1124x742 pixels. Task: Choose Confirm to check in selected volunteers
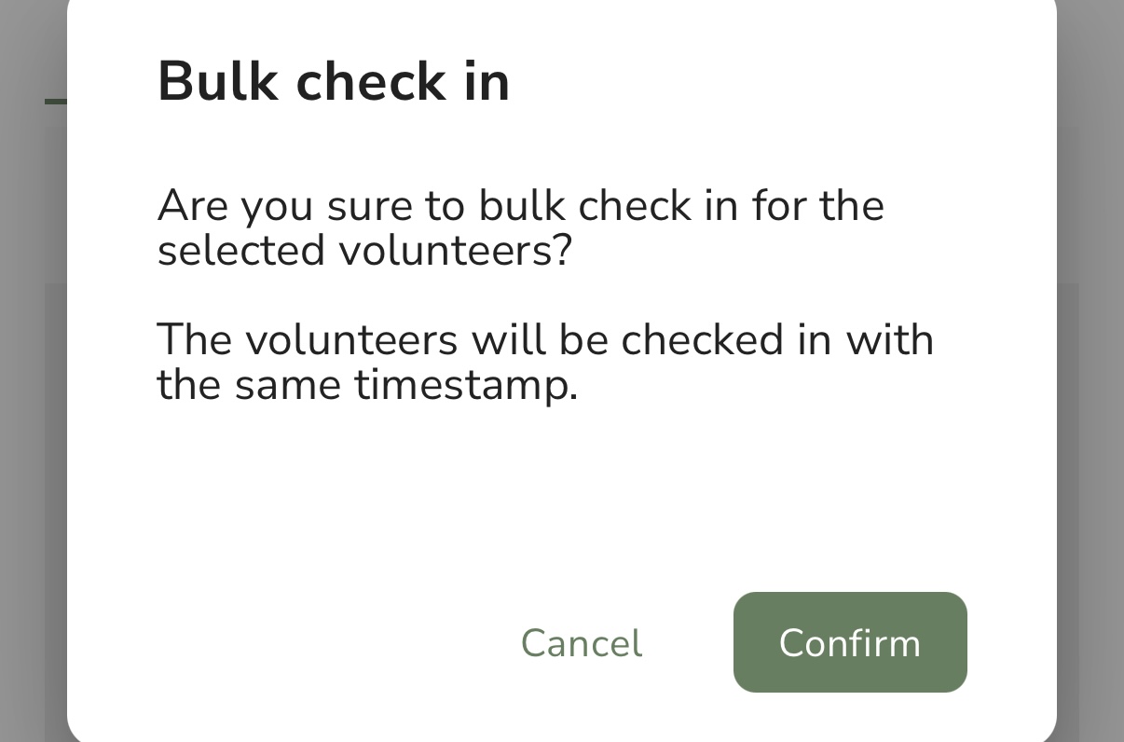[x=850, y=642]
